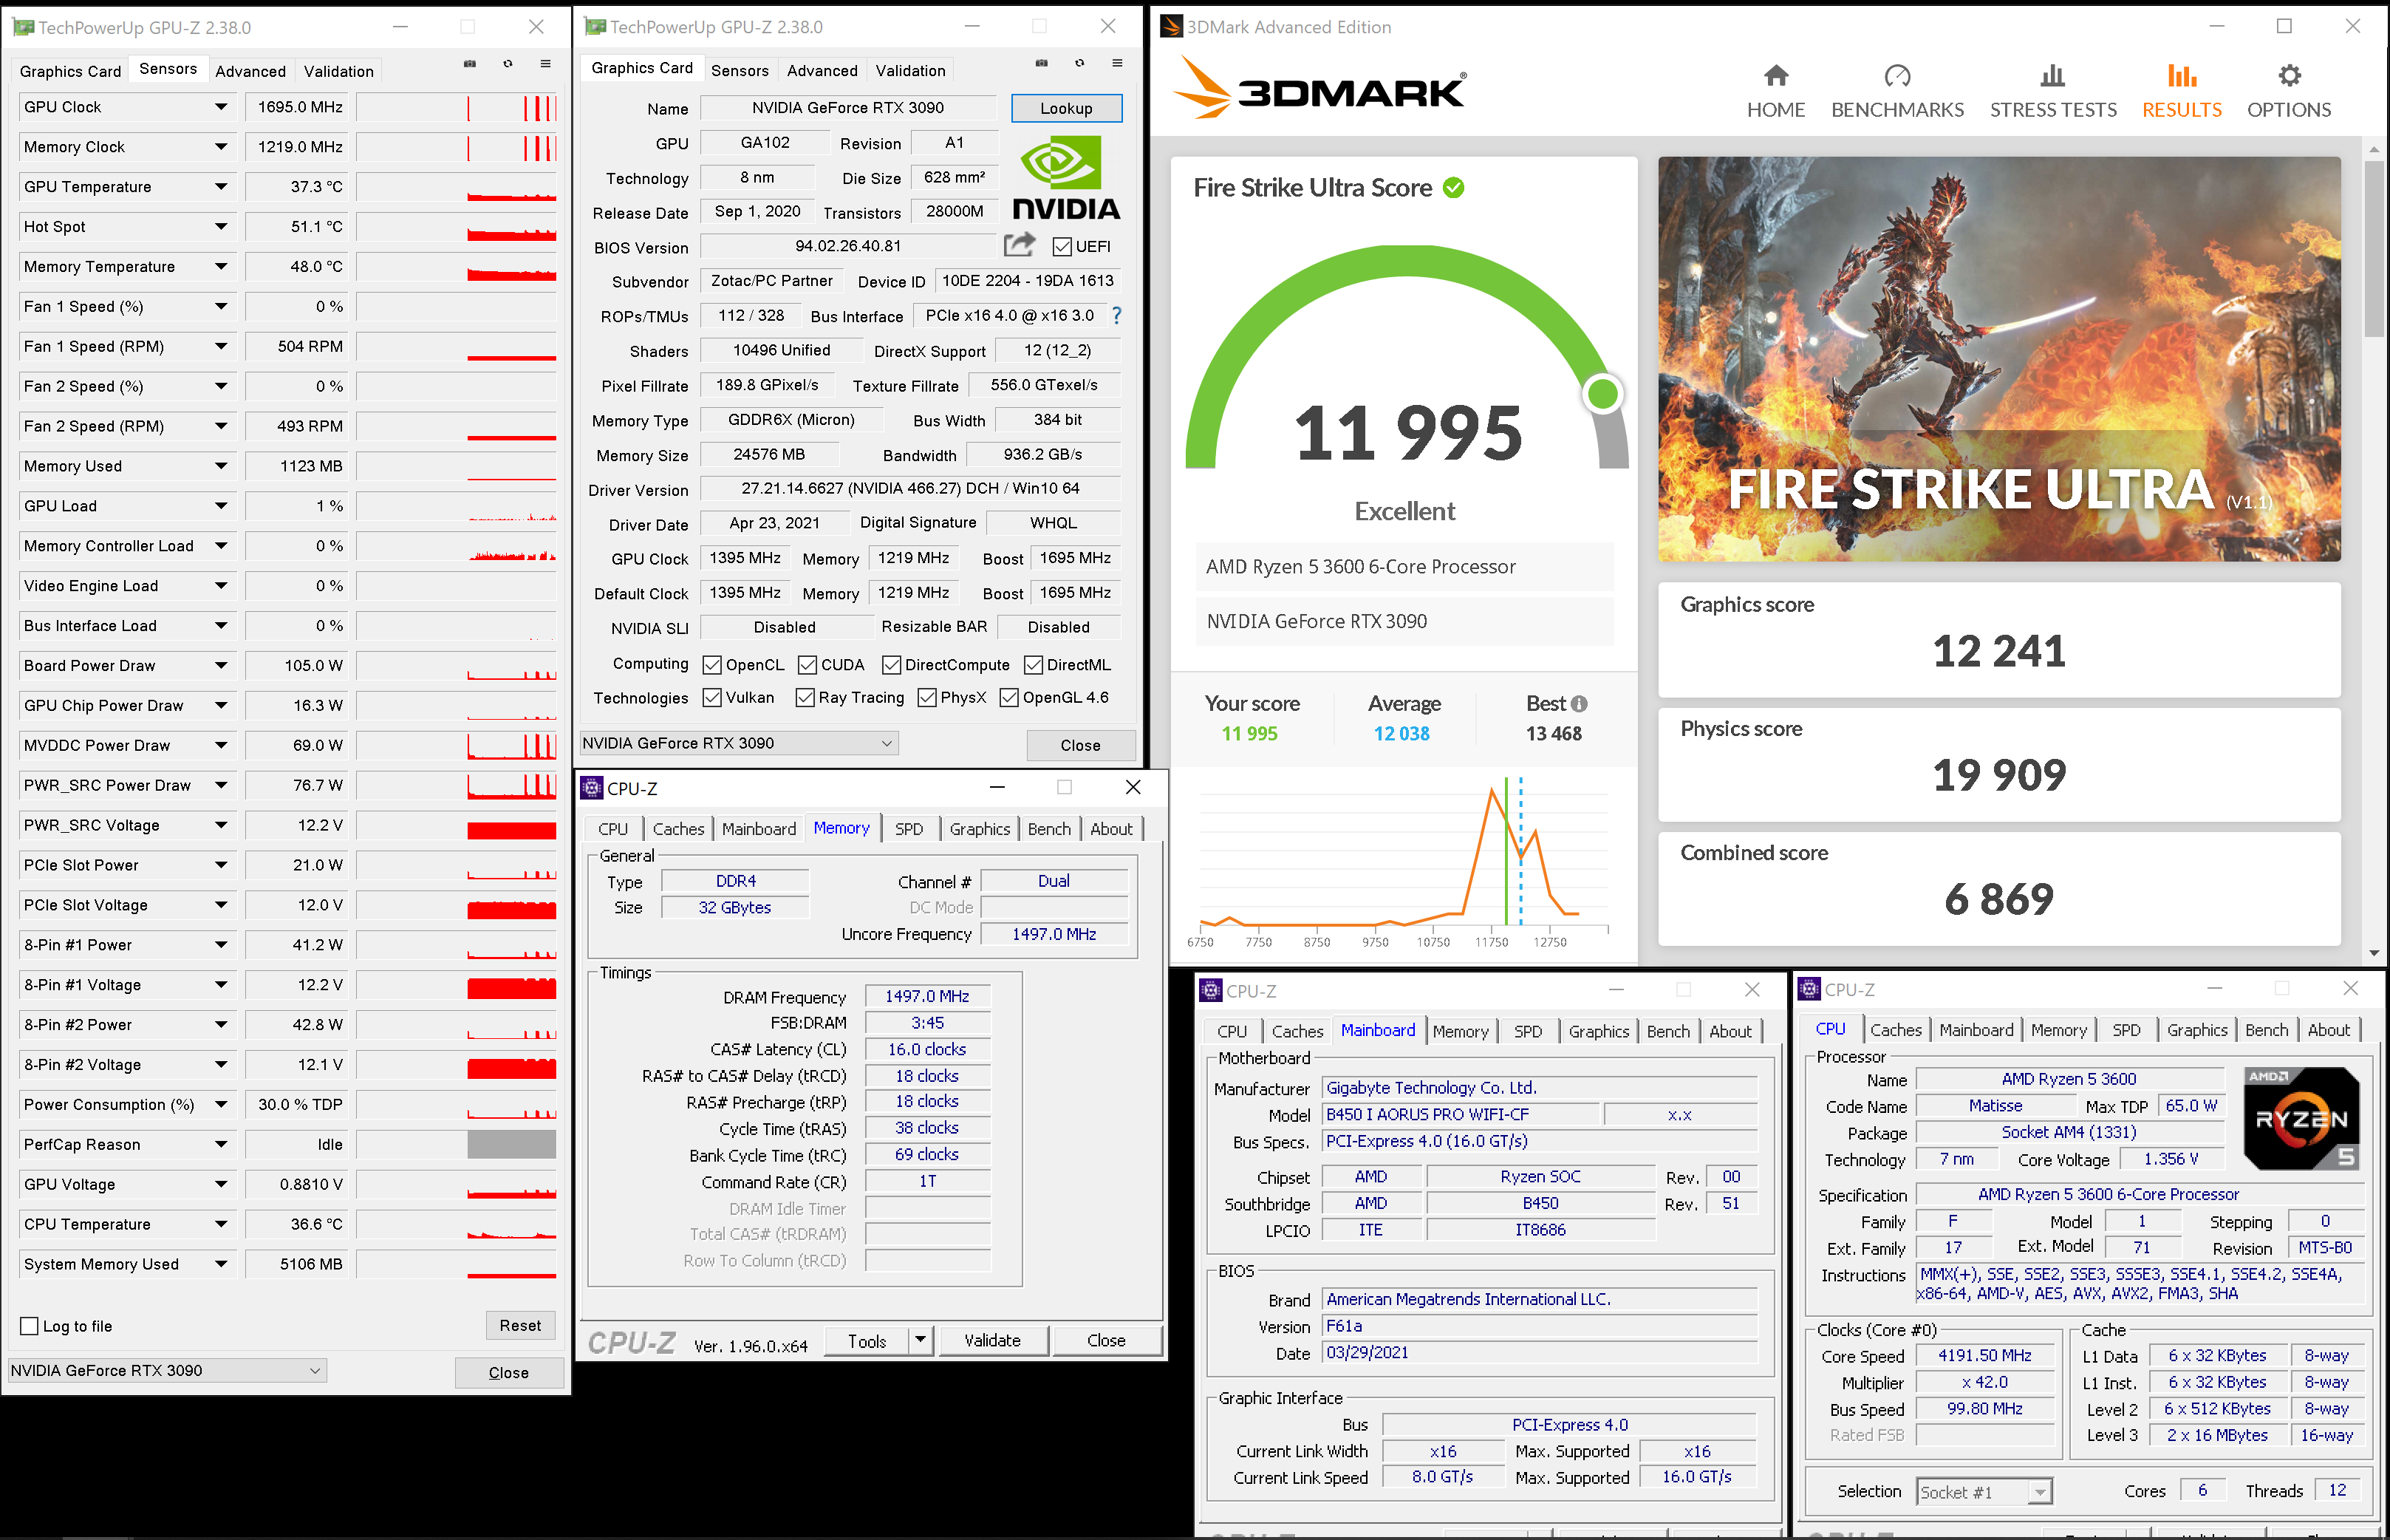Image resolution: width=2390 pixels, height=1540 pixels.
Task: Toggle the PhysX checkbox
Action: point(926,697)
